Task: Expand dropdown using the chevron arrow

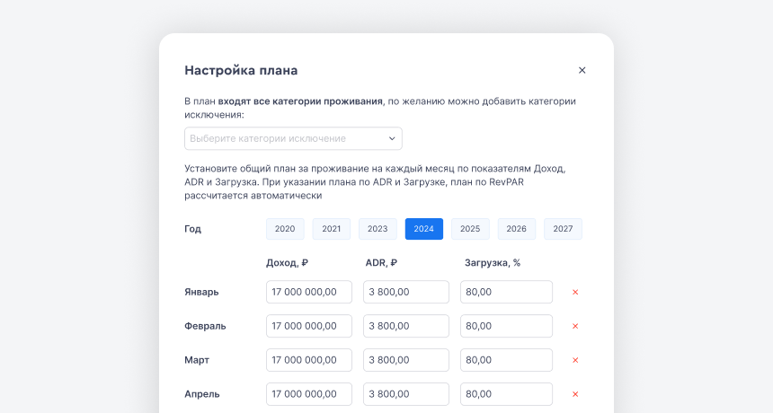Action: click(x=392, y=138)
